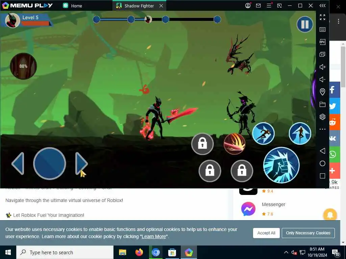Open the Windows Start menu

tap(8, 252)
